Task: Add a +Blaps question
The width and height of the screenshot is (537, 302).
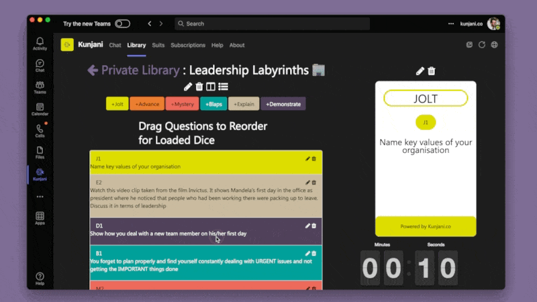Action: point(213,104)
